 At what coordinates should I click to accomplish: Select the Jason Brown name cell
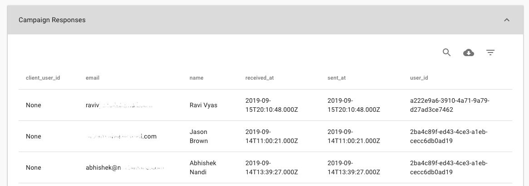click(199, 136)
